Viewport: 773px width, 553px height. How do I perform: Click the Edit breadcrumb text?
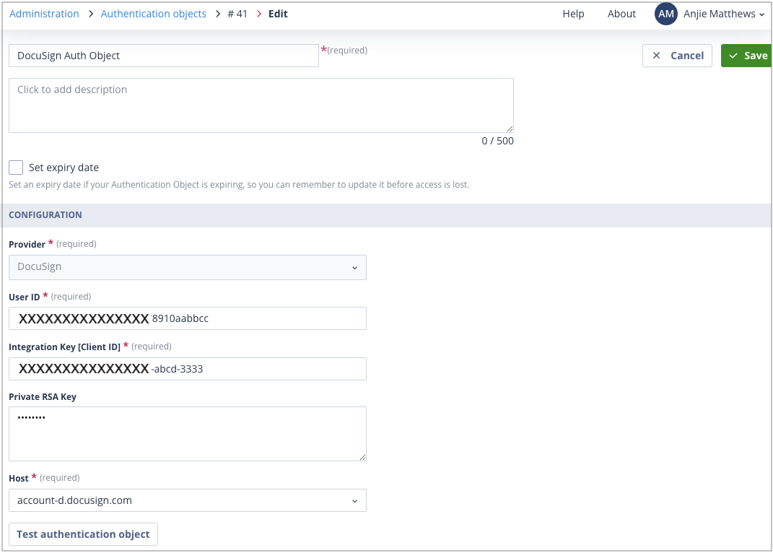point(278,14)
